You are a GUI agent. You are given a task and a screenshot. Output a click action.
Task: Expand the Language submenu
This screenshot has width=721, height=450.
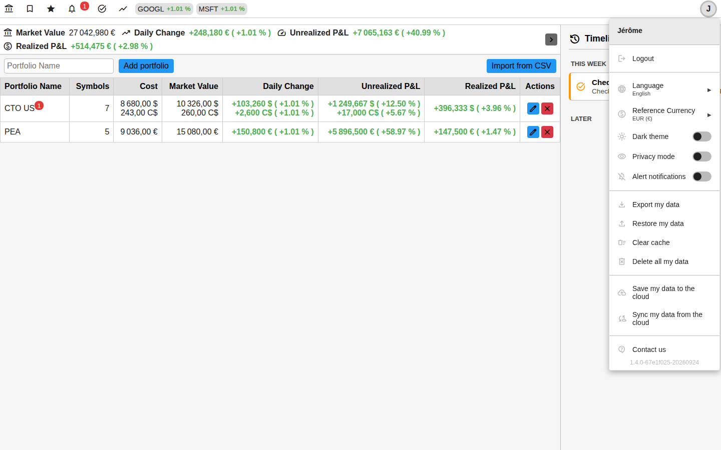(x=664, y=89)
